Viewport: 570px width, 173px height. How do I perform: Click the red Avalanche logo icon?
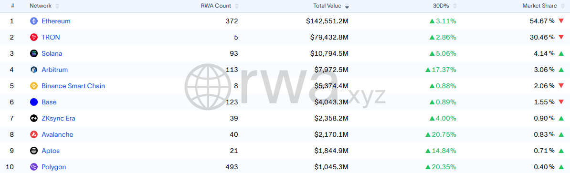point(34,134)
